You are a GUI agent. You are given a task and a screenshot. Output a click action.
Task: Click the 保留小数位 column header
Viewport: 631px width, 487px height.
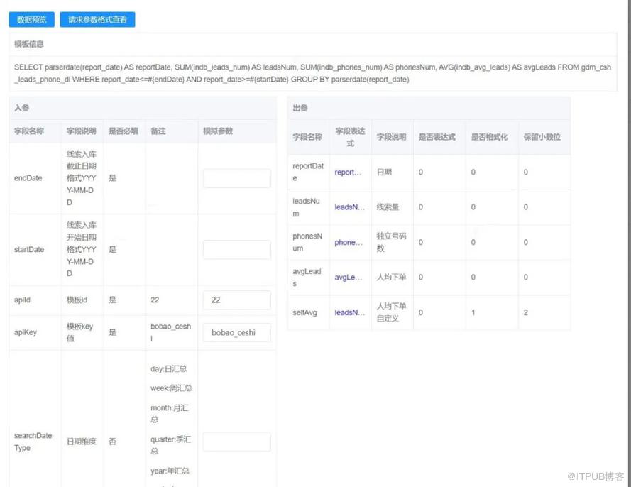[542, 137]
